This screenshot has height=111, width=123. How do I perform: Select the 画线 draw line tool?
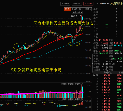tap(81, 9)
